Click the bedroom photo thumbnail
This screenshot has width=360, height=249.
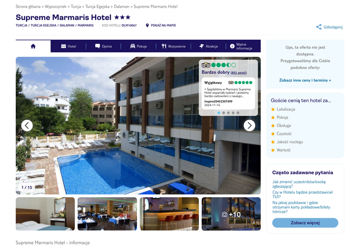click(45, 214)
